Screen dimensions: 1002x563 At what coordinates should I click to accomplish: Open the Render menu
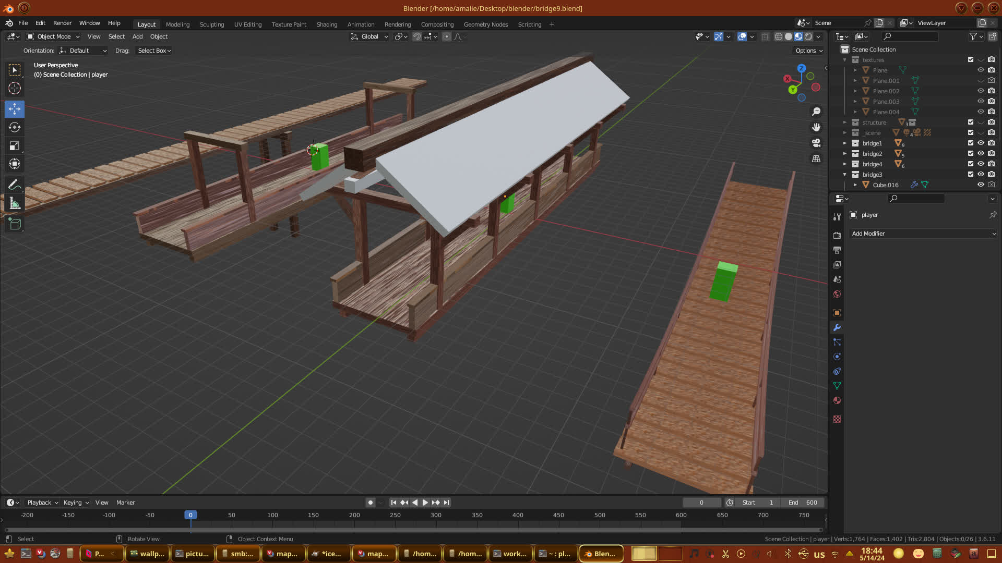[x=62, y=23]
